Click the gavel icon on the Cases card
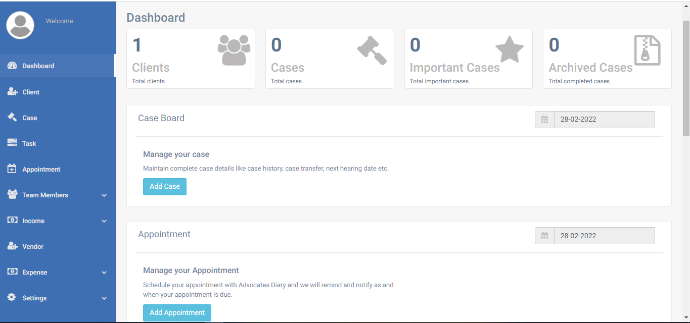The width and height of the screenshot is (690, 323). [372, 50]
